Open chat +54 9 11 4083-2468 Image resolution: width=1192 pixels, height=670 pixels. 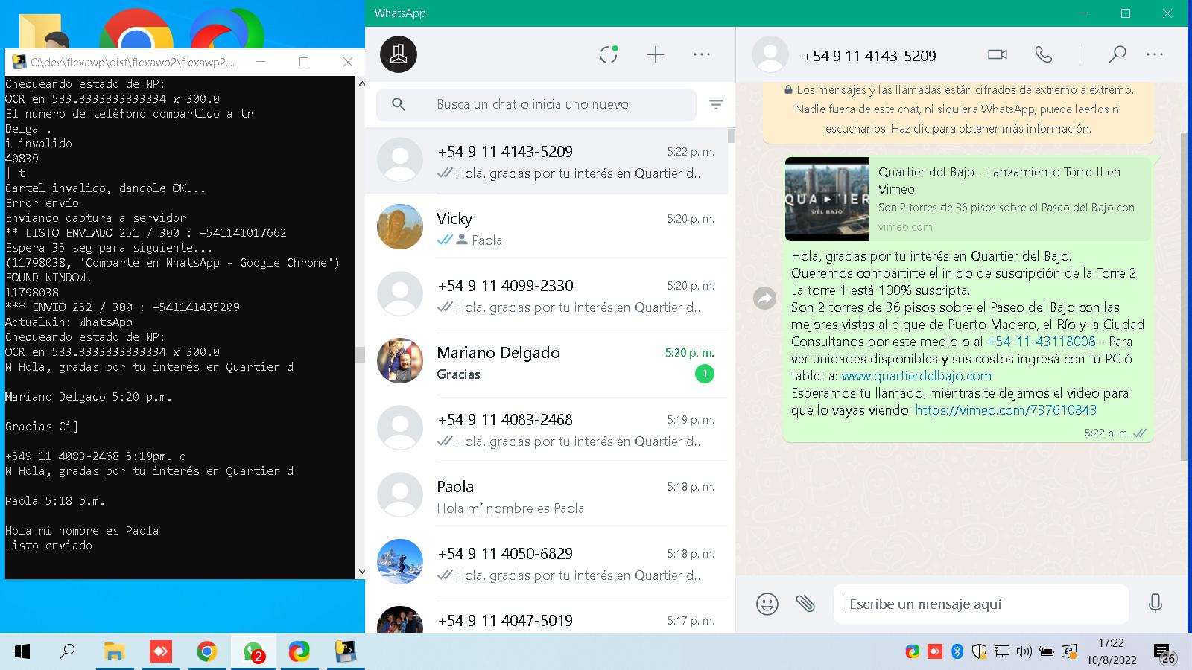click(x=546, y=429)
